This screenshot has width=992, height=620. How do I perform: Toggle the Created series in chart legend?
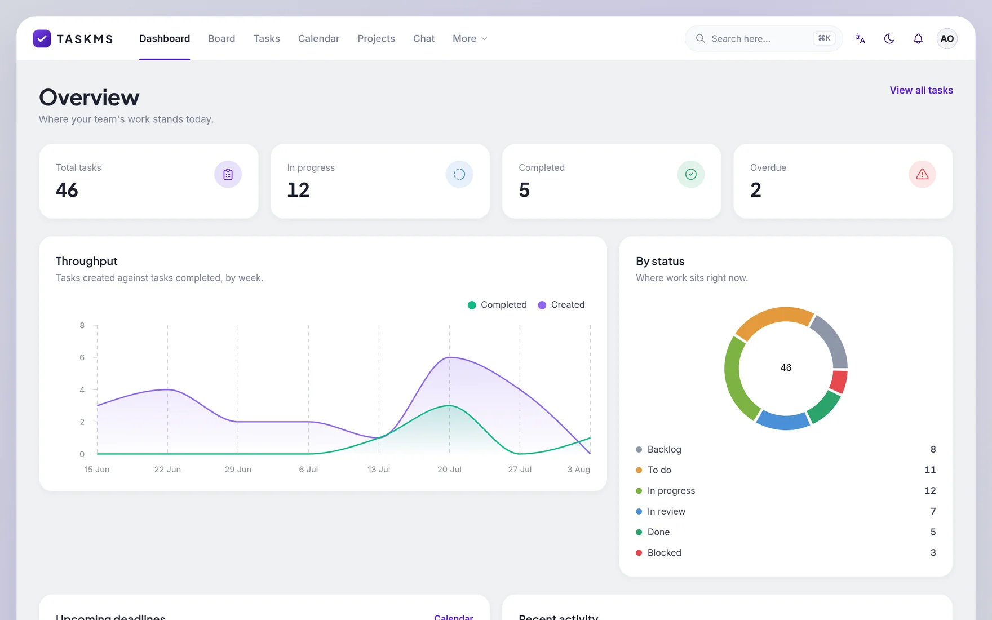561,305
